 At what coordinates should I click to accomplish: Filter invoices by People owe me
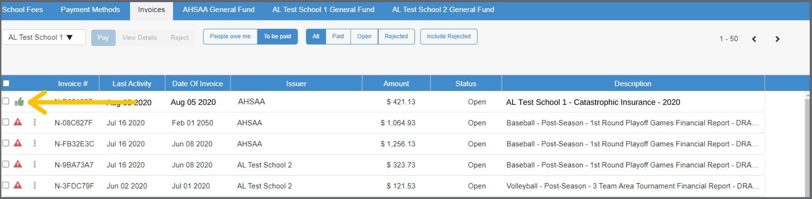tap(230, 37)
